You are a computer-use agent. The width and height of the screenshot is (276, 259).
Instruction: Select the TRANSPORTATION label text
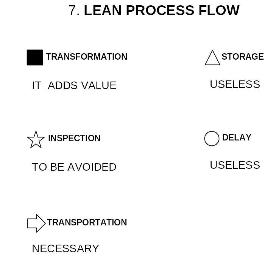point(87,222)
